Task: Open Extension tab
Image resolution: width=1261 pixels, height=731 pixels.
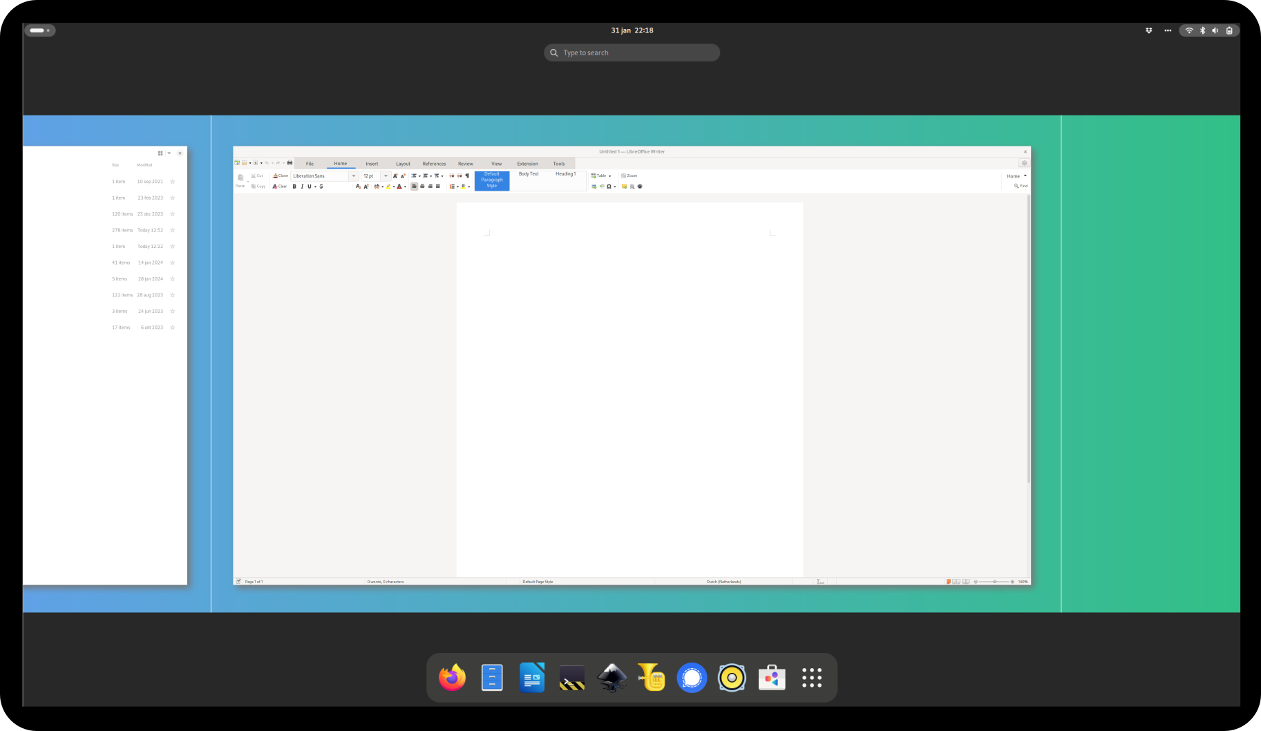Action: pos(528,164)
